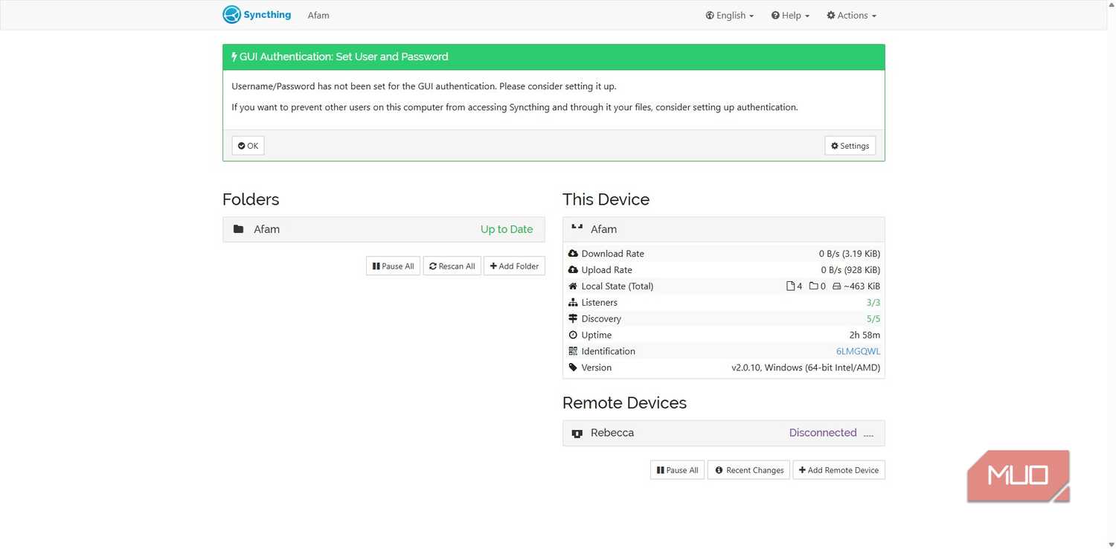Image resolution: width=1116 pixels, height=549 pixels.
Task: Click the Identification QR code icon
Action: (x=573, y=351)
